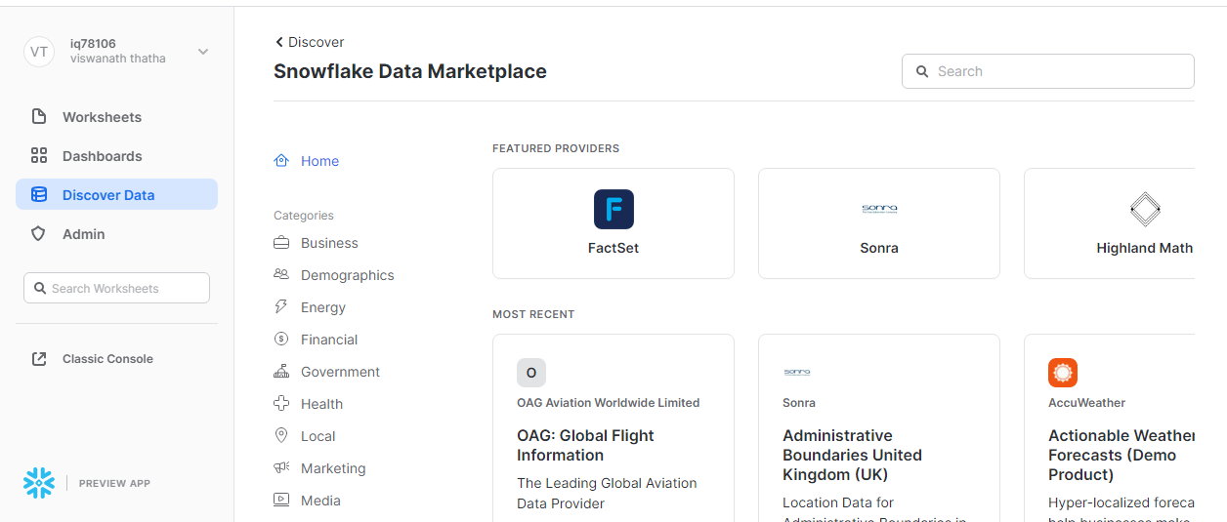
Task: Open the OAG Global Flight Information listing
Action: (x=585, y=445)
